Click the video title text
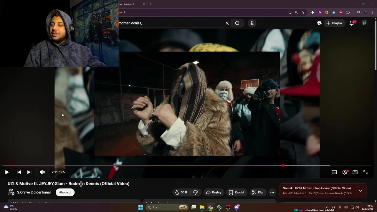The height and width of the screenshot is (212, 377). point(68,183)
